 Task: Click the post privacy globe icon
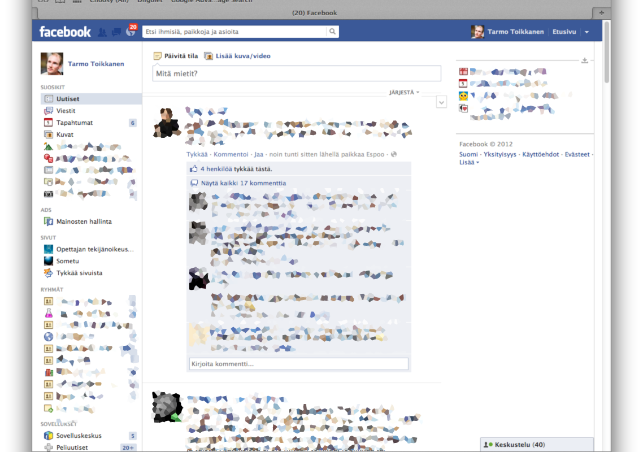(x=394, y=154)
